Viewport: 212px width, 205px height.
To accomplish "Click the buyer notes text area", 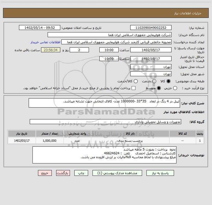I will click(104, 155).
